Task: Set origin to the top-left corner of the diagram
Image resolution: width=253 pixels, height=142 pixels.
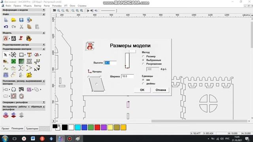Action: (89, 77)
